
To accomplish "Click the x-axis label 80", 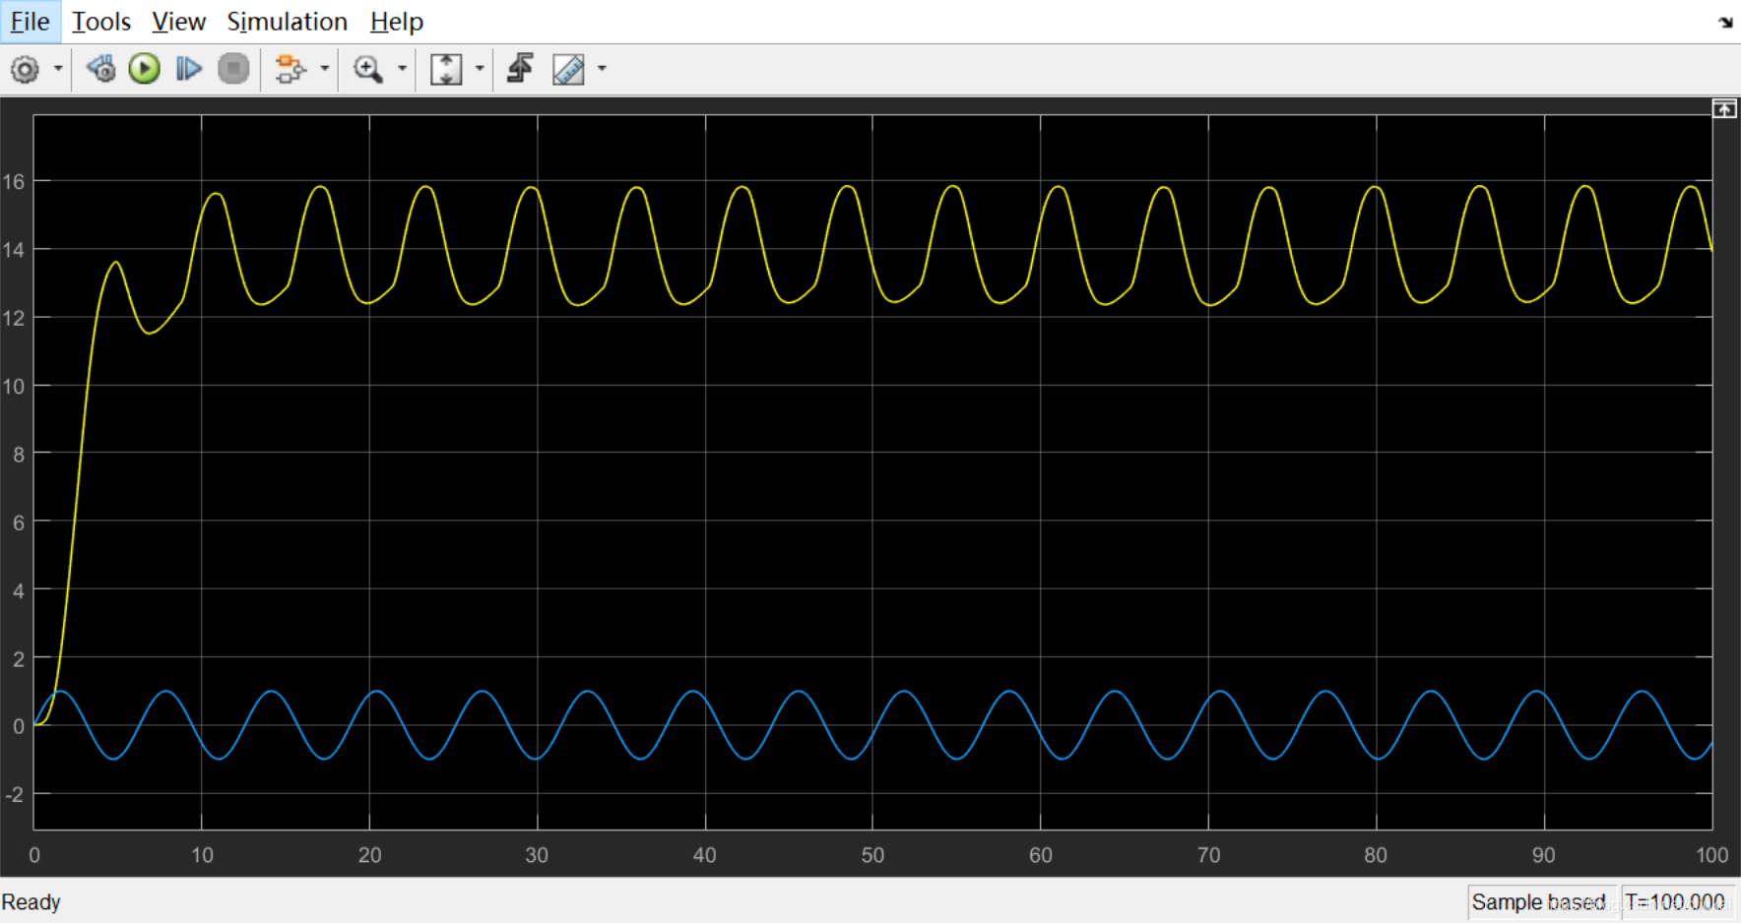I will pos(1376,855).
